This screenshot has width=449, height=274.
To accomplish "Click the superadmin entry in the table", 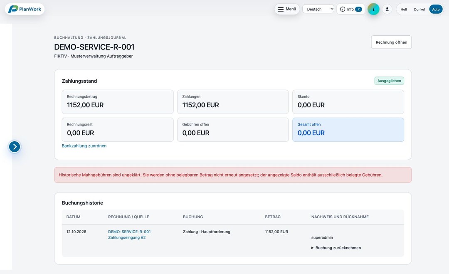I will pyautogui.click(x=322, y=237).
